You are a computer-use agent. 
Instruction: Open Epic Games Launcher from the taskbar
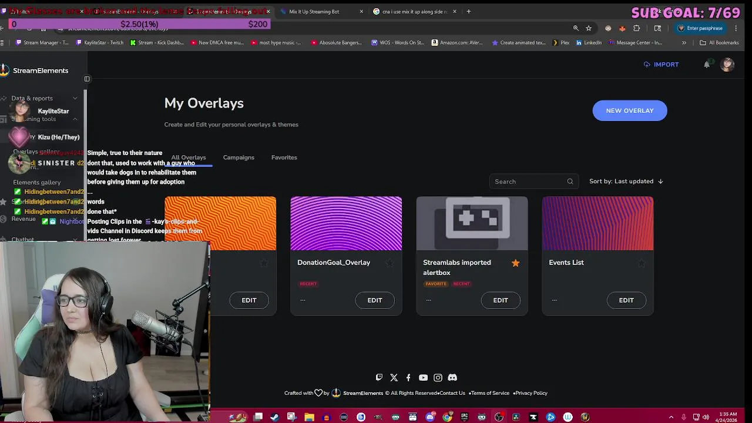[x=465, y=417]
